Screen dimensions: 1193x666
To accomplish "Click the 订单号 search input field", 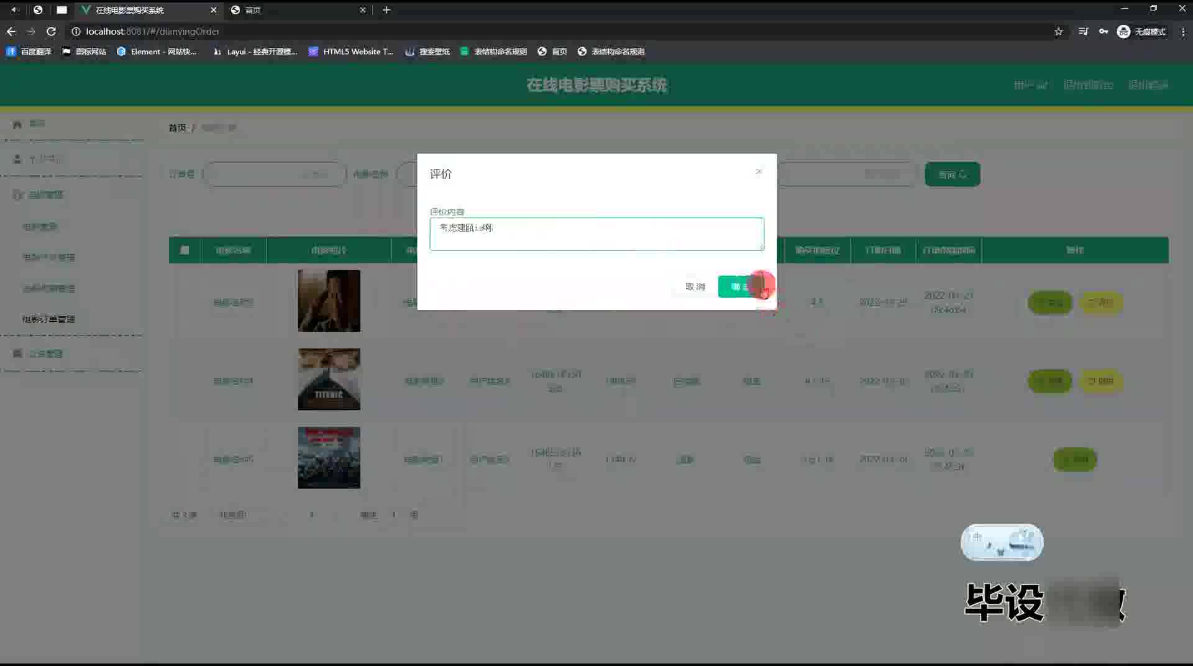I will (x=274, y=175).
